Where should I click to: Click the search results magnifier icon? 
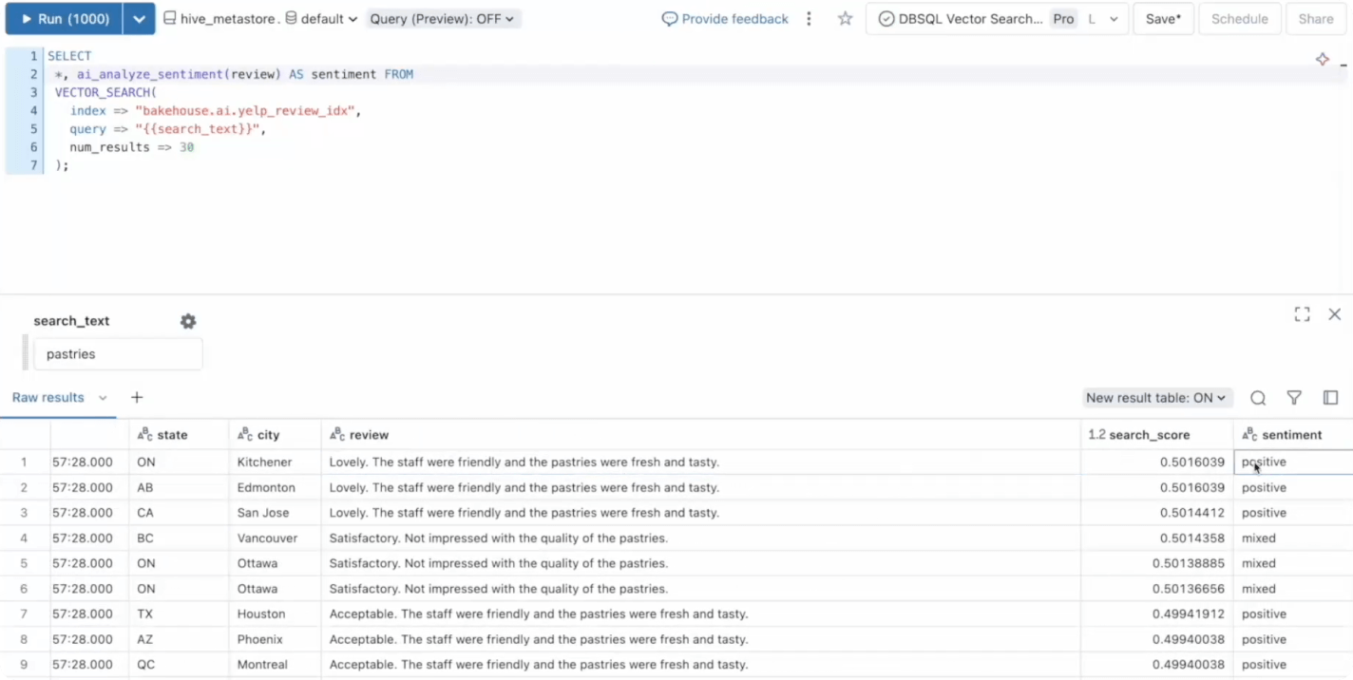(1257, 398)
